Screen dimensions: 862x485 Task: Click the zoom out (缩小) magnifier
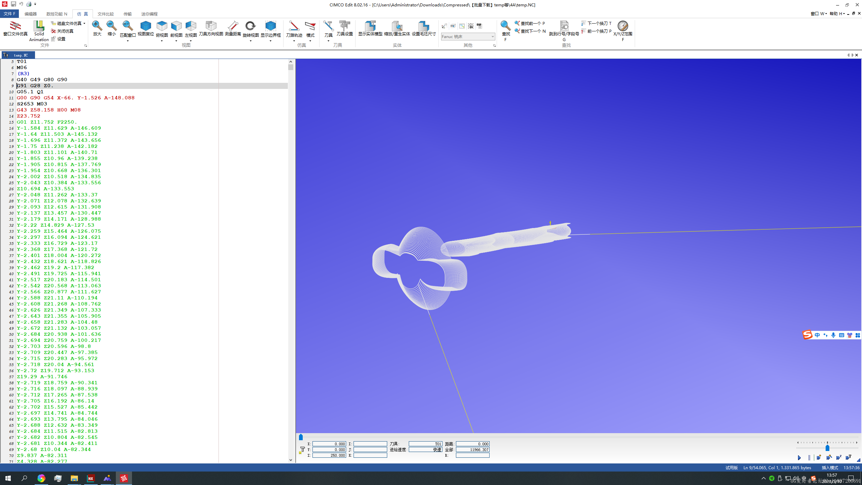click(111, 28)
